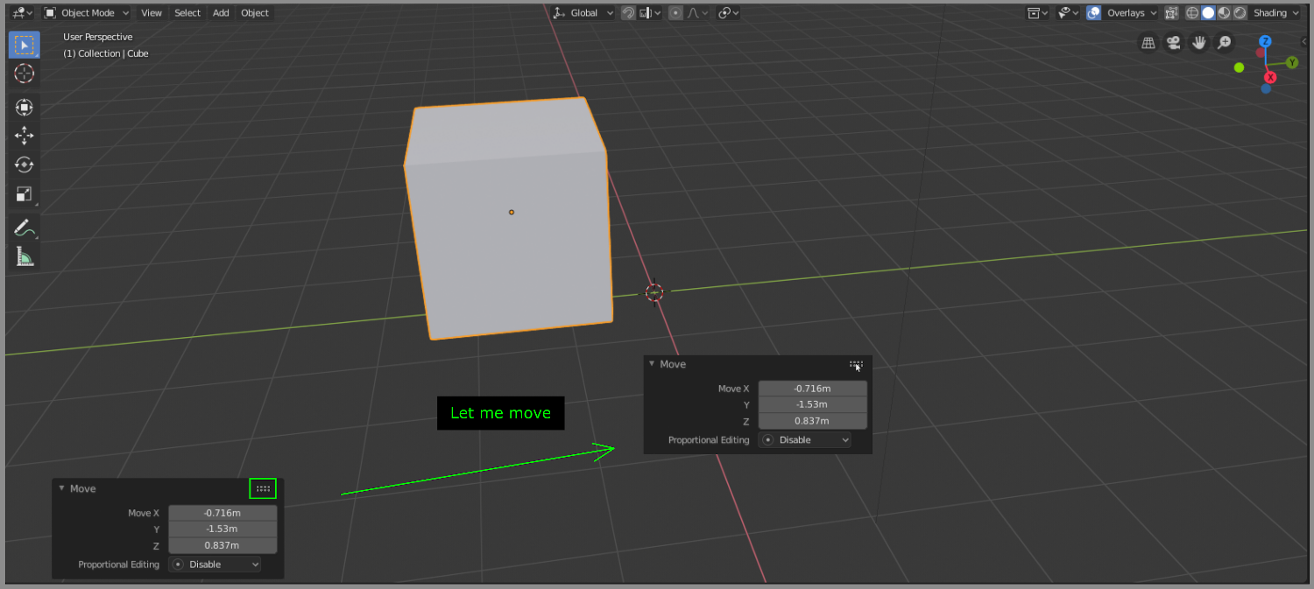The image size is (1314, 589).
Task: Open proportional editing falloff dropdown
Action: point(697,13)
